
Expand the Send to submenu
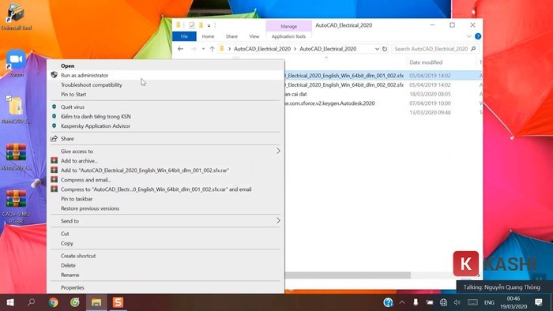coord(165,221)
